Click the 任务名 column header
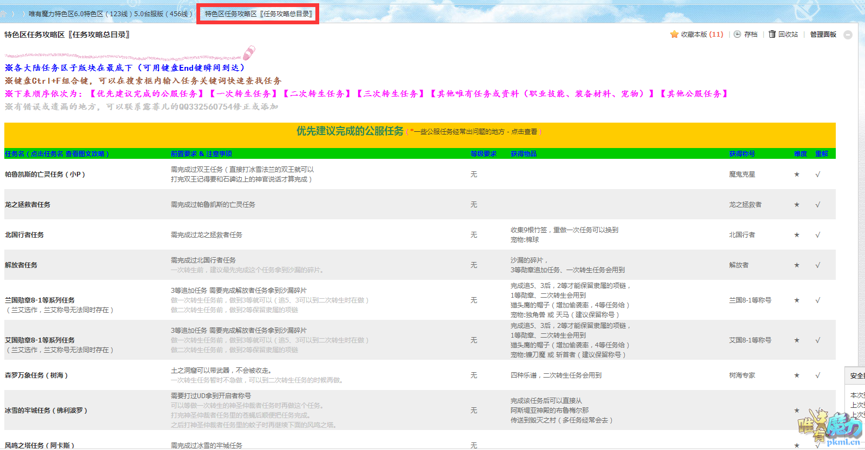The image size is (865, 450). click(15, 154)
